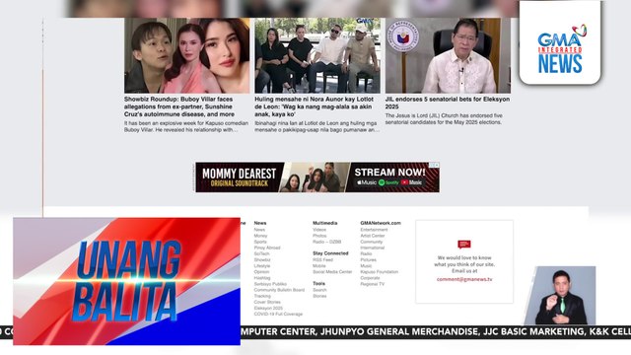This screenshot has width=631, height=355.
Task: Open Search link under Tools
Action: 319,290
